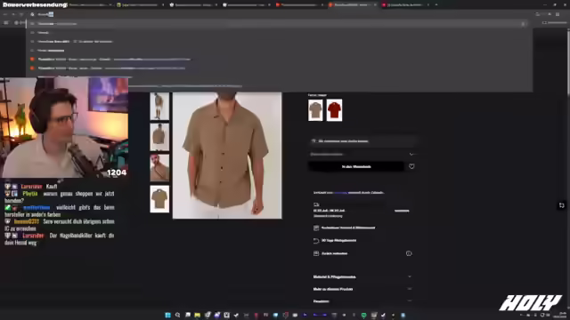The height and width of the screenshot is (320, 570).
Task: Expand Material & Pflegehinweise section
Action: click(362, 276)
